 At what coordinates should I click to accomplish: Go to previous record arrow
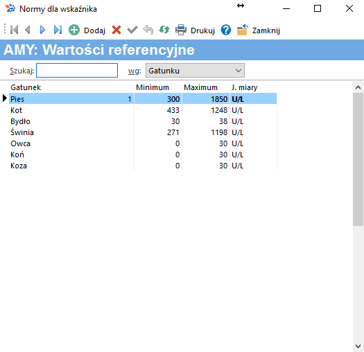pyautogui.click(x=28, y=30)
